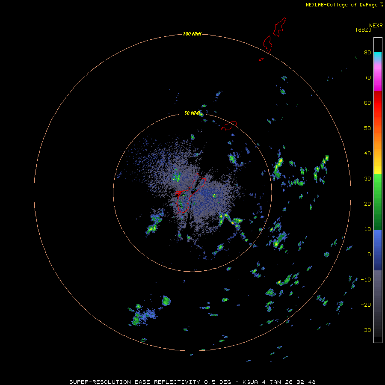Select the -20 value on the dBZ scale
The width and height of the screenshot is (385, 385).
[x=366, y=305]
